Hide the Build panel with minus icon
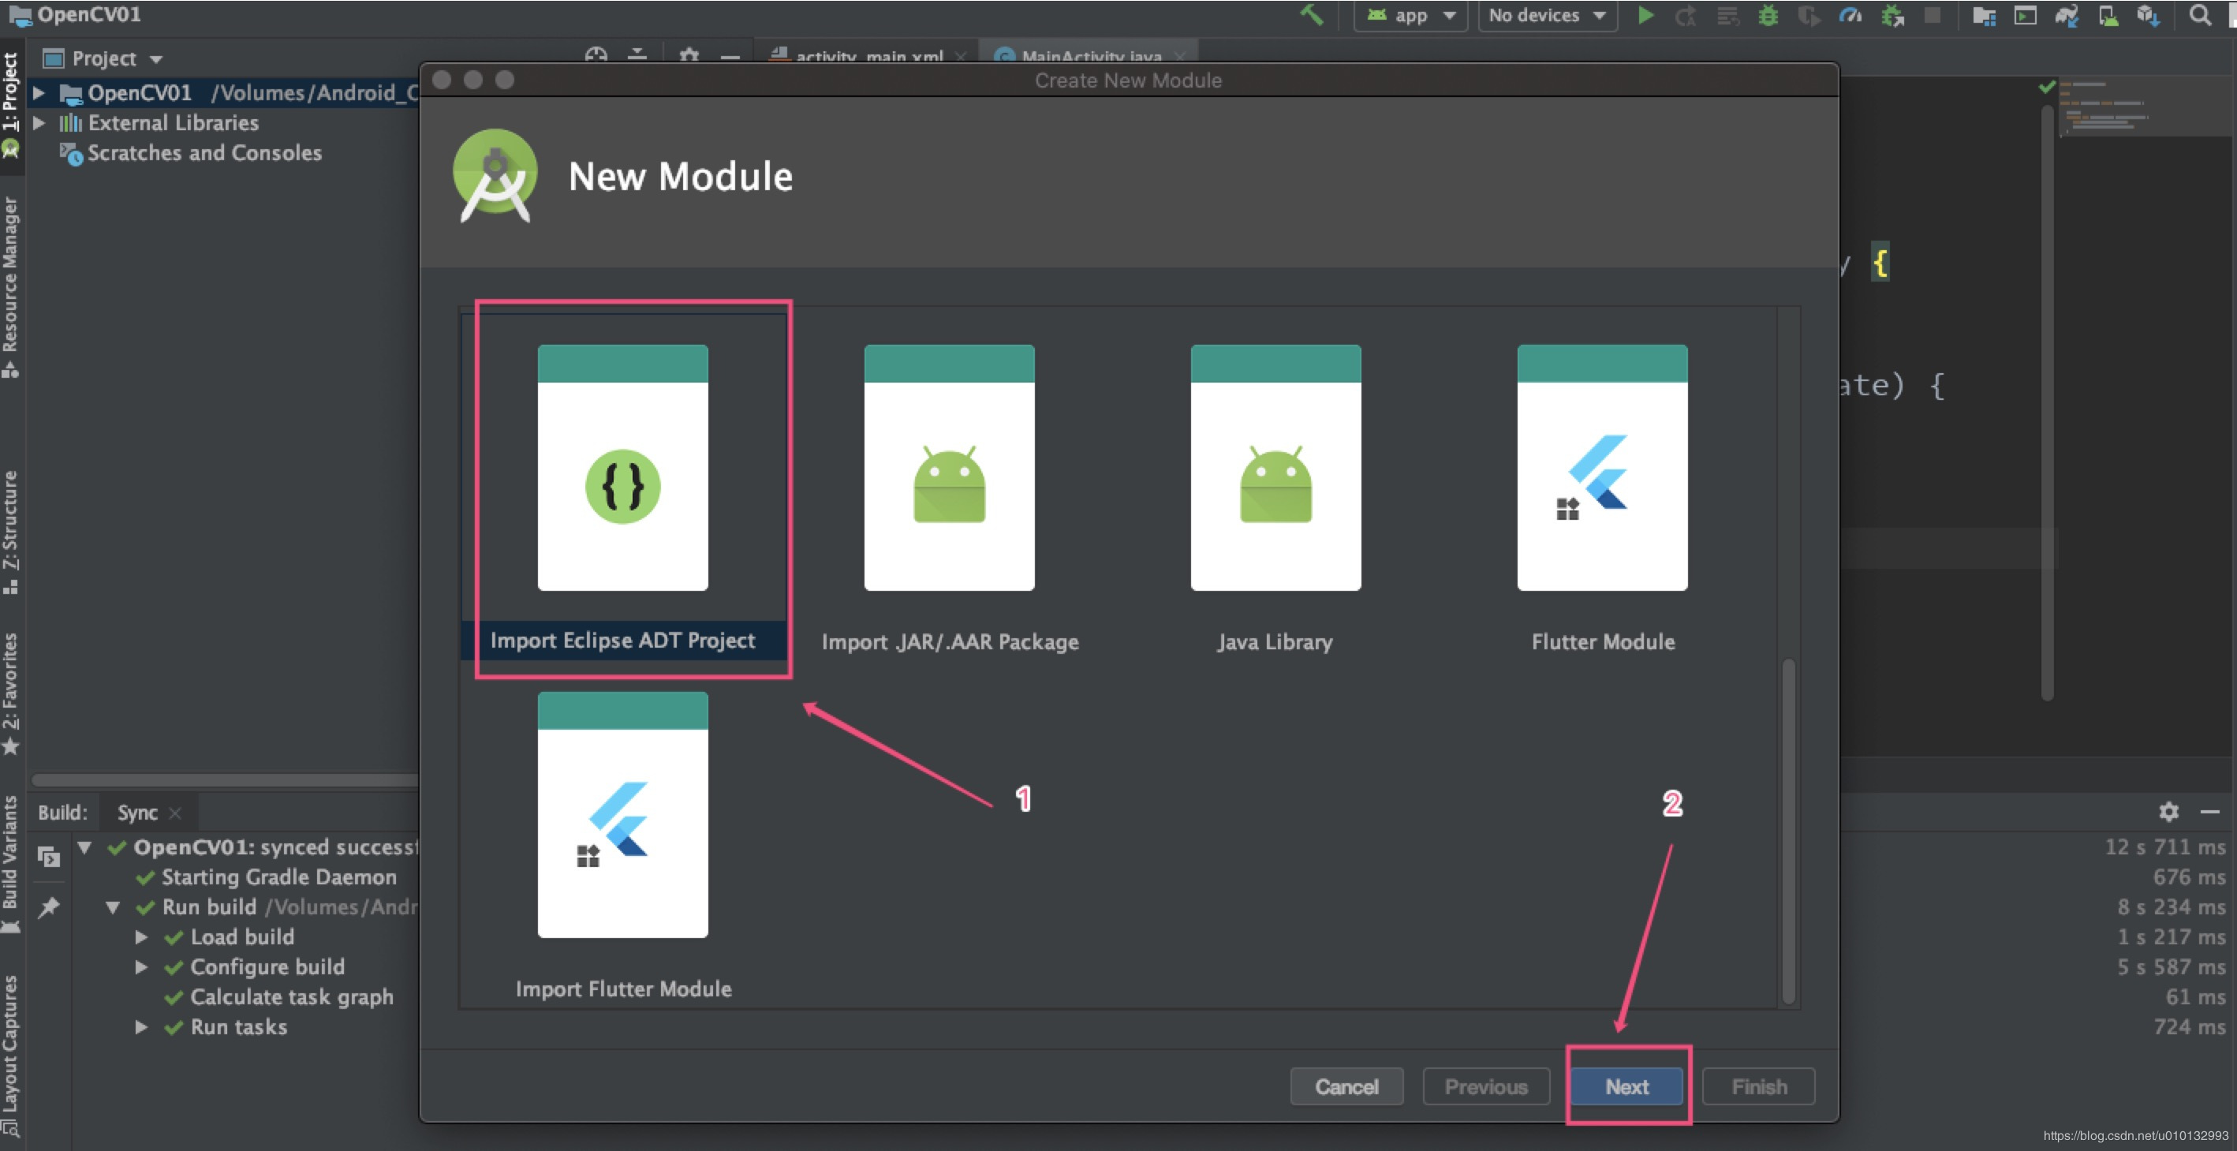 pos(2210,813)
